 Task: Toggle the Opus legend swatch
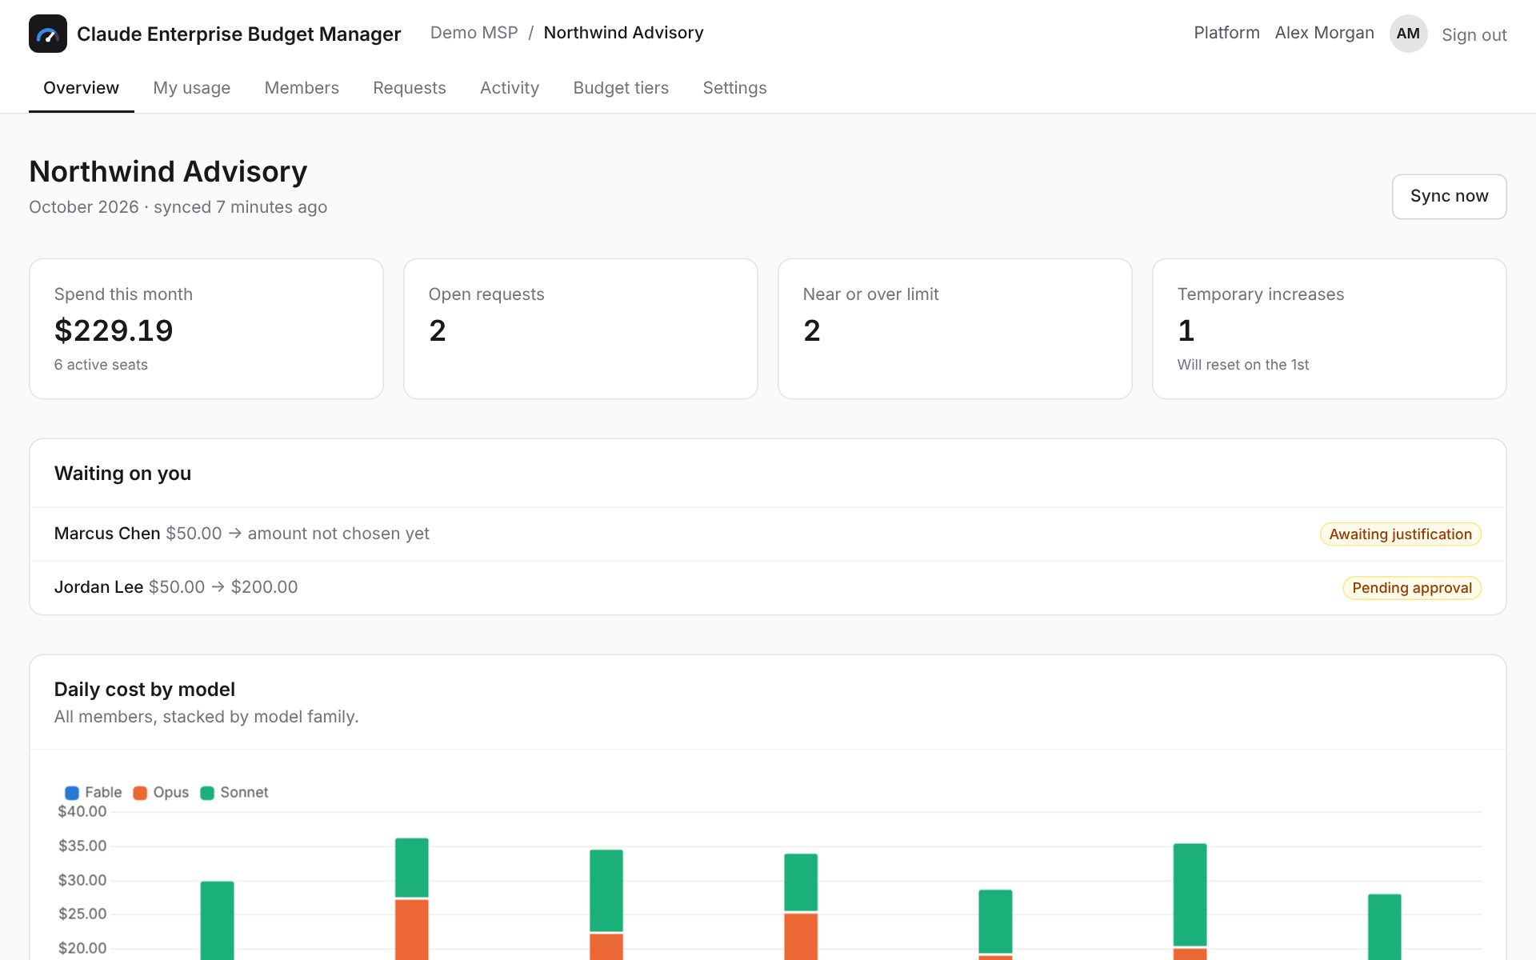(140, 793)
